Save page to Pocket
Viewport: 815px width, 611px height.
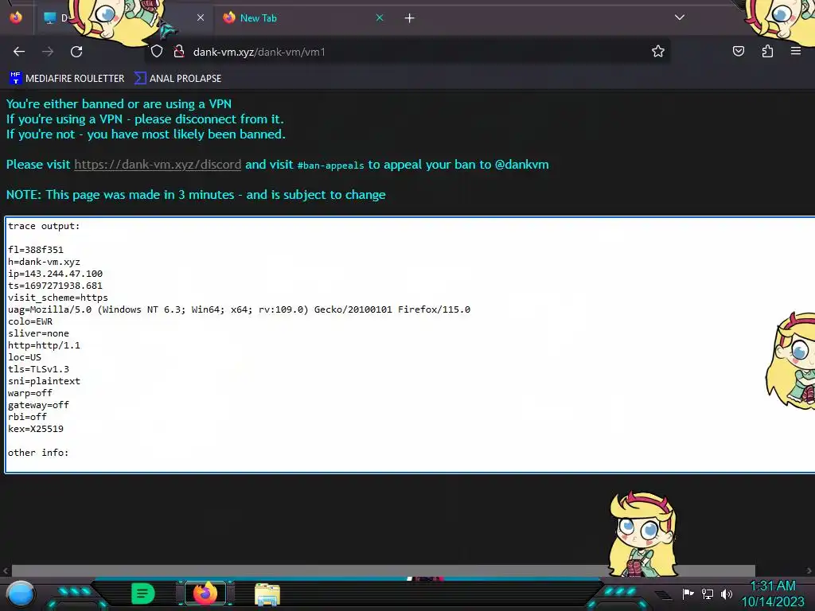point(739,51)
